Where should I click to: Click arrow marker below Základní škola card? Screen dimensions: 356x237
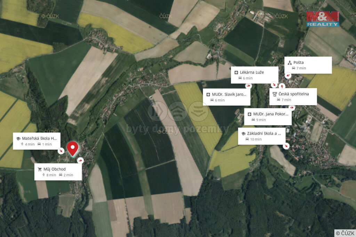click(286, 146)
